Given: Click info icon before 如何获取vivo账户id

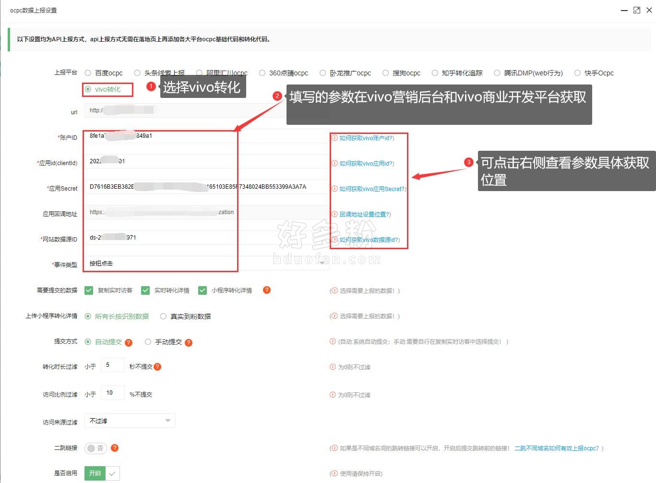Looking at the screenshot, I should (335, 138).
